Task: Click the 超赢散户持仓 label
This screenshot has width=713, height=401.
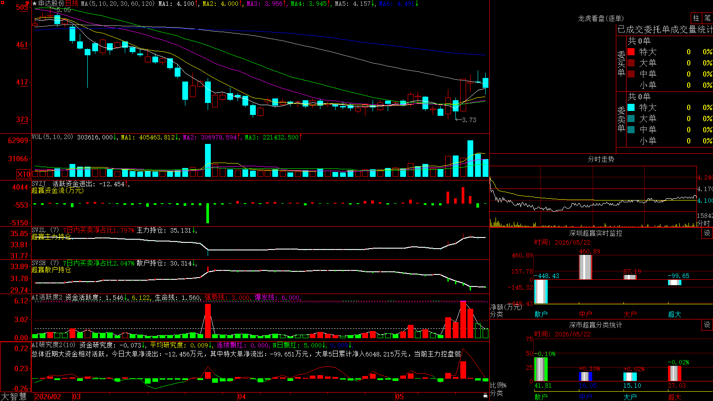Action: [51, 270]
